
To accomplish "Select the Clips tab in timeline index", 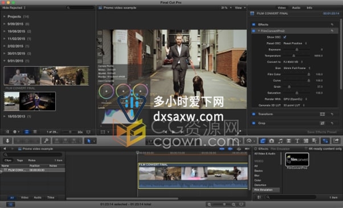I will point(8,160).
